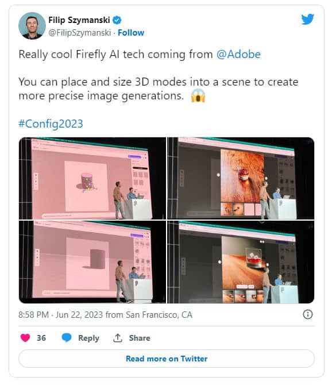Click the verified badge beside Filip Szymanski
The height and width of the screenshot is (385, 332).
[117, 20]
